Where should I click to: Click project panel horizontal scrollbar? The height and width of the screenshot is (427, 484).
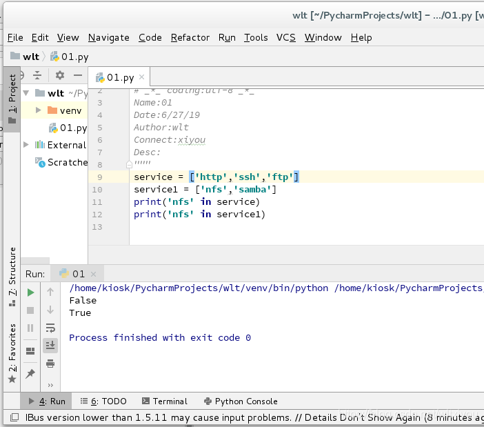(x=35, y=261)
